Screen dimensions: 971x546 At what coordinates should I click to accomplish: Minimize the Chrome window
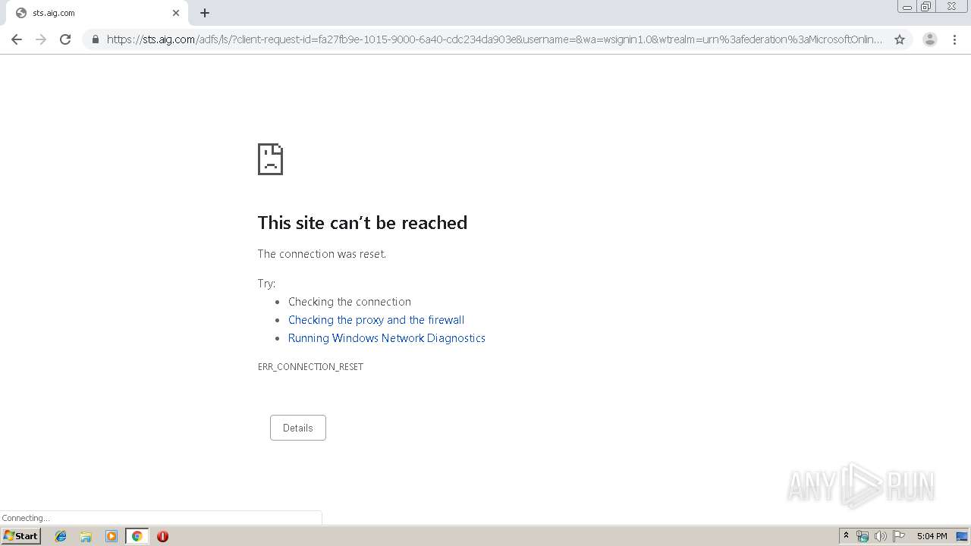pyautogui.click(x=907, y=7)
